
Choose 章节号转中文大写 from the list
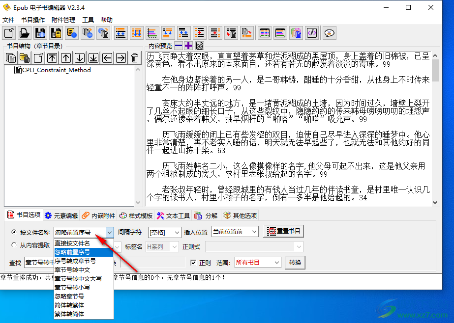(84, 278)
